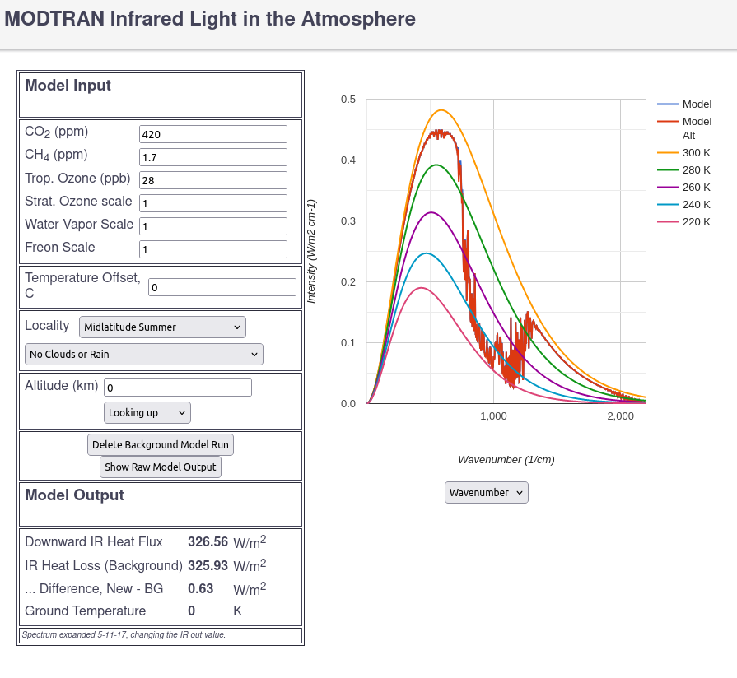Click the Temperature Offset input field
This screenshot has height=678, width=737.
222,287
